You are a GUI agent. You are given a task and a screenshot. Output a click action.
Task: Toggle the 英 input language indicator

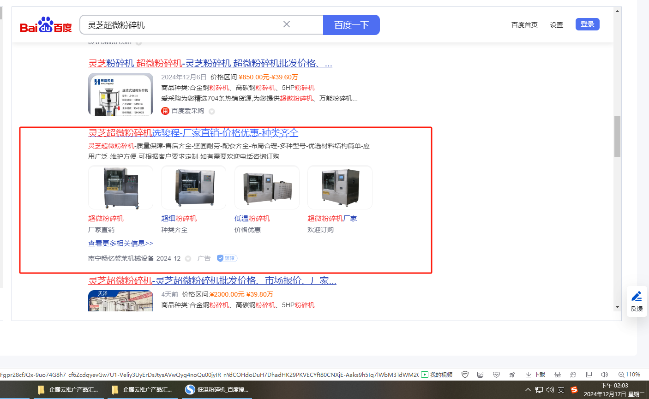point(561,390)
